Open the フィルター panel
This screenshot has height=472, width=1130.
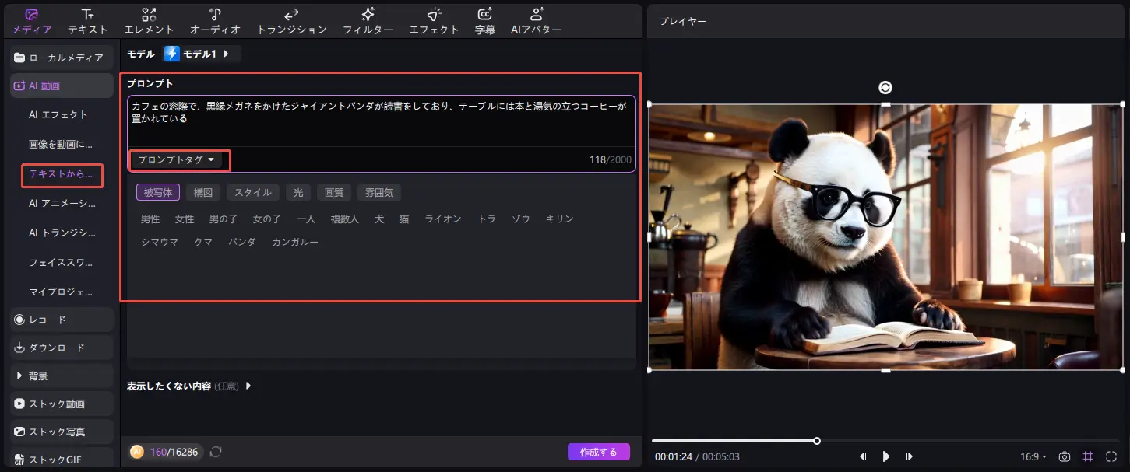[367, 20]
